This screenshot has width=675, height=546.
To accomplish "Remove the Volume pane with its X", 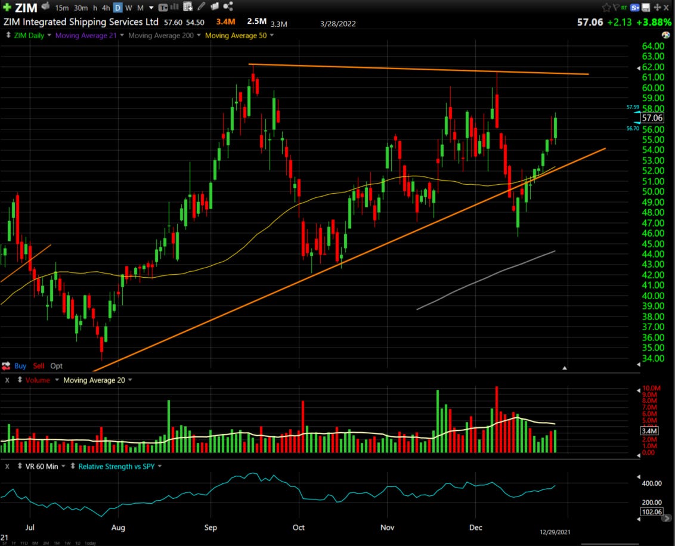I will coord(7,380).
